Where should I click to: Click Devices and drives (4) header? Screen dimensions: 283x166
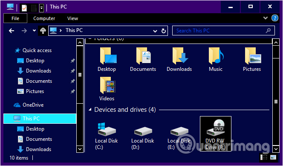pos(125,110)
